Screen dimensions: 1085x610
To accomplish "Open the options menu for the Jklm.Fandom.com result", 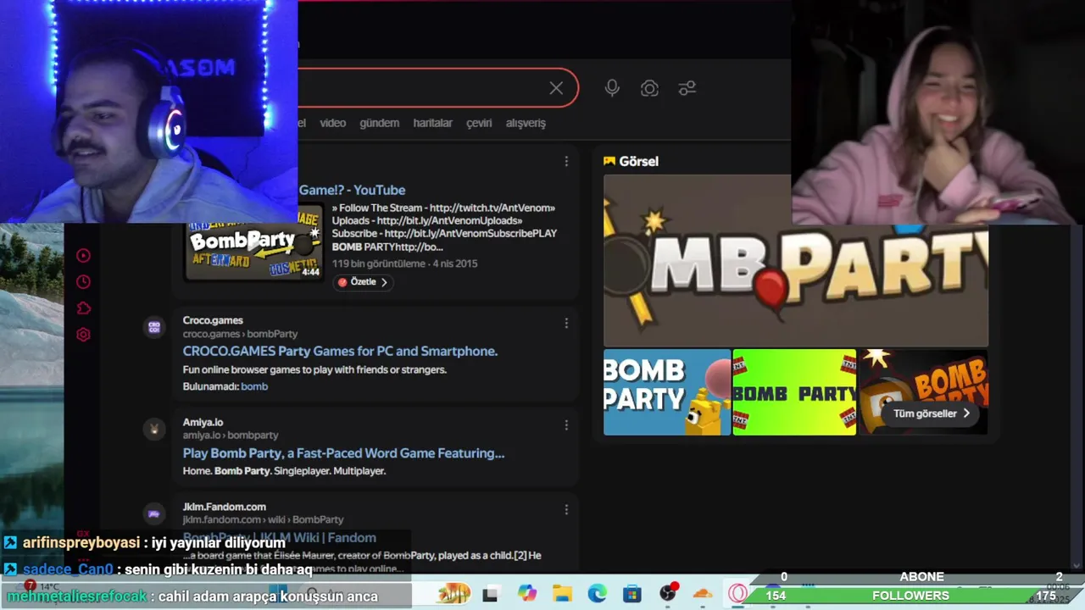I will [566, 509].
